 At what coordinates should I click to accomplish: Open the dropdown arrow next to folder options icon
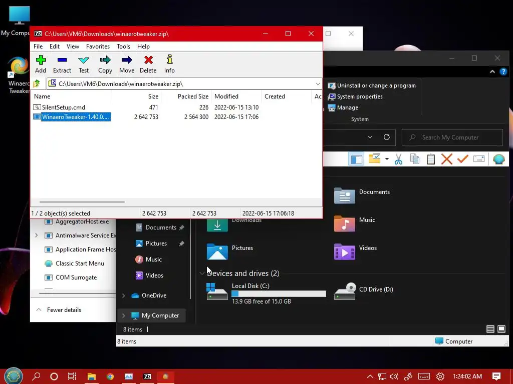click(387, 159)
